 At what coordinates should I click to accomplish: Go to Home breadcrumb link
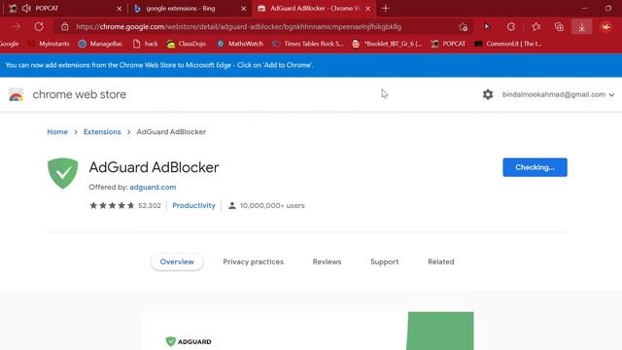tap(57, 132)
